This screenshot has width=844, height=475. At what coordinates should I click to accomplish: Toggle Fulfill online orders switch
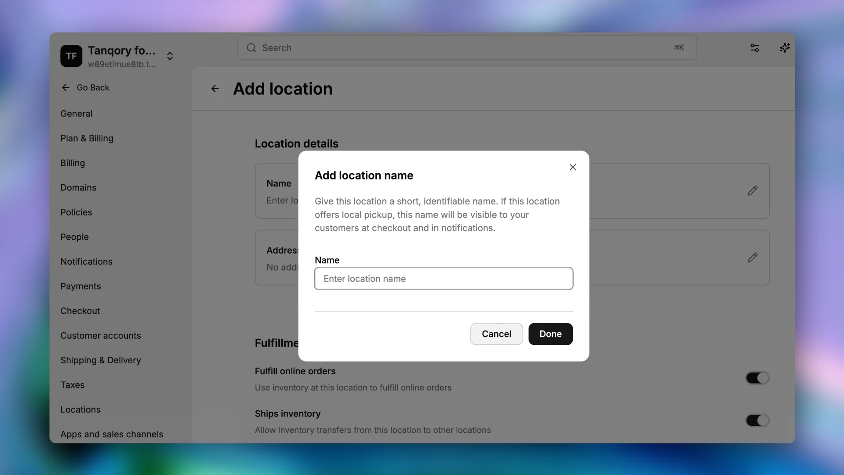click(x=757, y=378)
